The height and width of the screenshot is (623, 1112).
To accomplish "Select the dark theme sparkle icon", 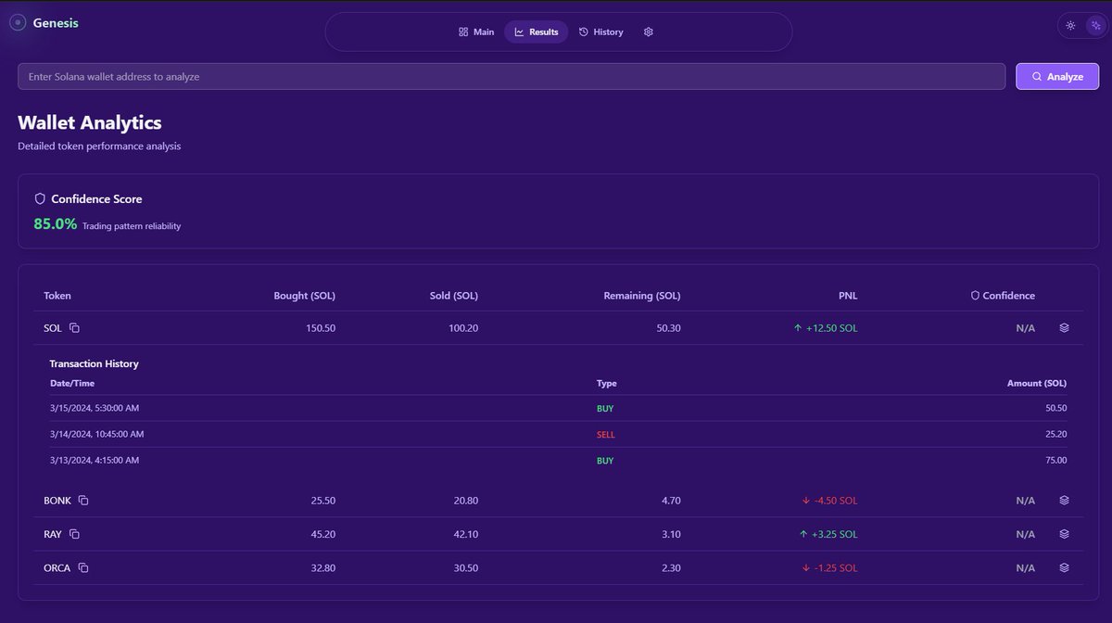I will click(x=1095, y=26).
